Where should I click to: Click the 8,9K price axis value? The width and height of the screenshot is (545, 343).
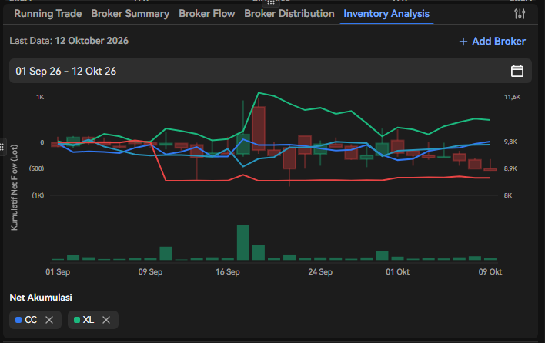click(x=510, y=168)
